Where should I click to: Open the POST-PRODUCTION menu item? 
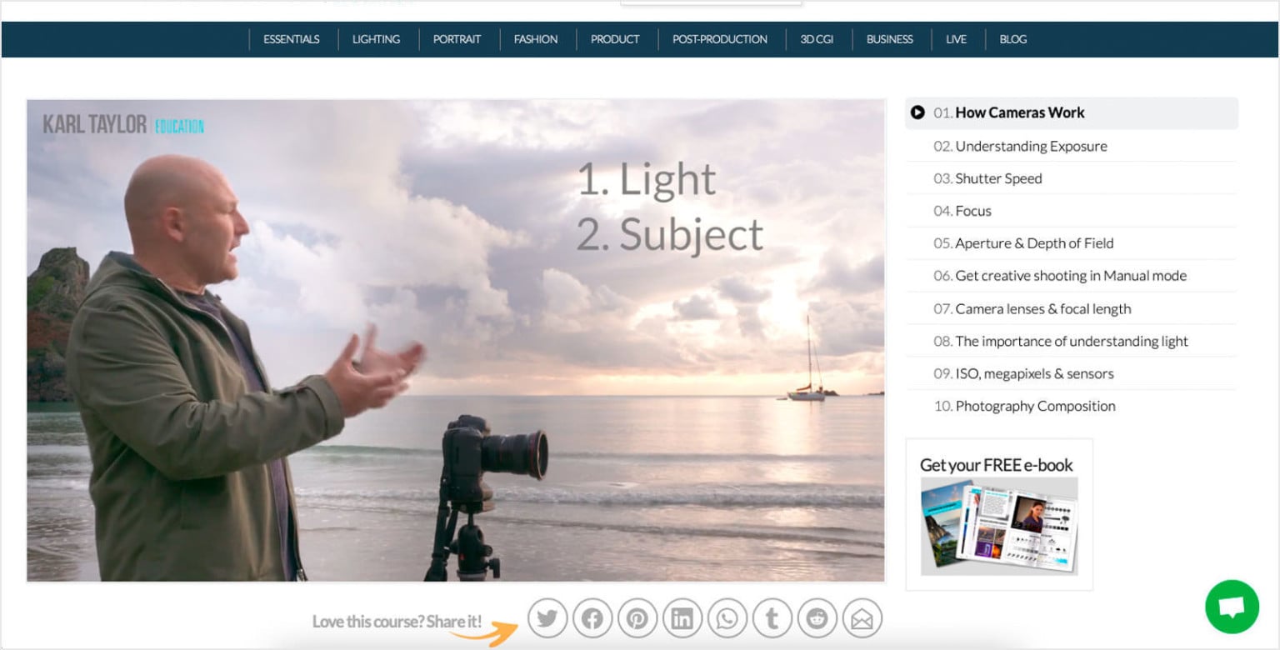[x=720, y=38]
